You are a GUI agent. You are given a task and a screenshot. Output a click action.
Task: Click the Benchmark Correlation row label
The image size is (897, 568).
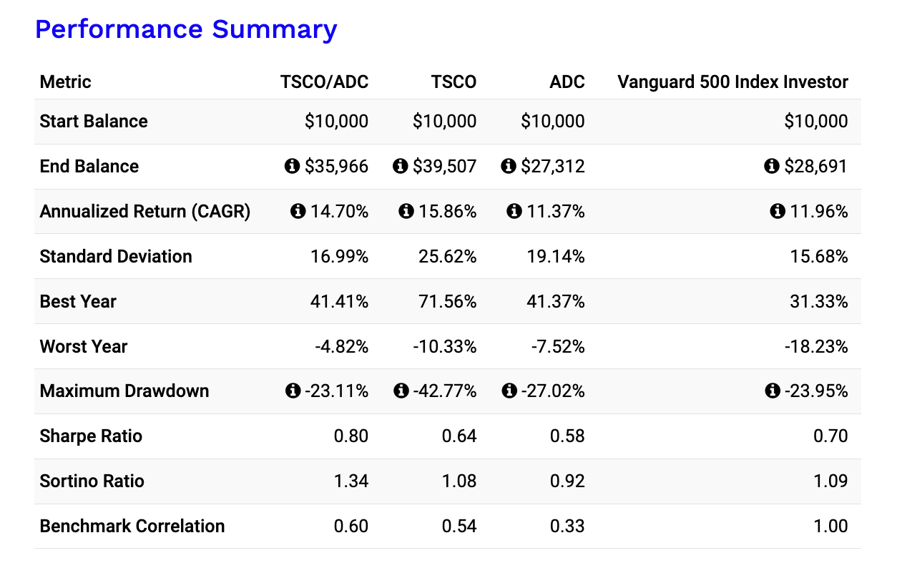[132, 526]
